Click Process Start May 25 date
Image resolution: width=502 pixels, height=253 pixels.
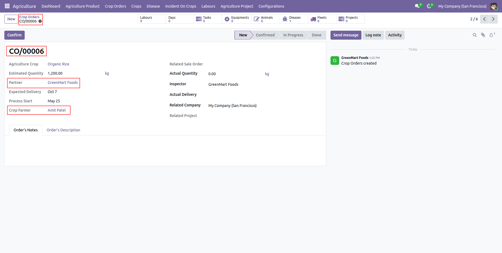click(x=54, y=101)
